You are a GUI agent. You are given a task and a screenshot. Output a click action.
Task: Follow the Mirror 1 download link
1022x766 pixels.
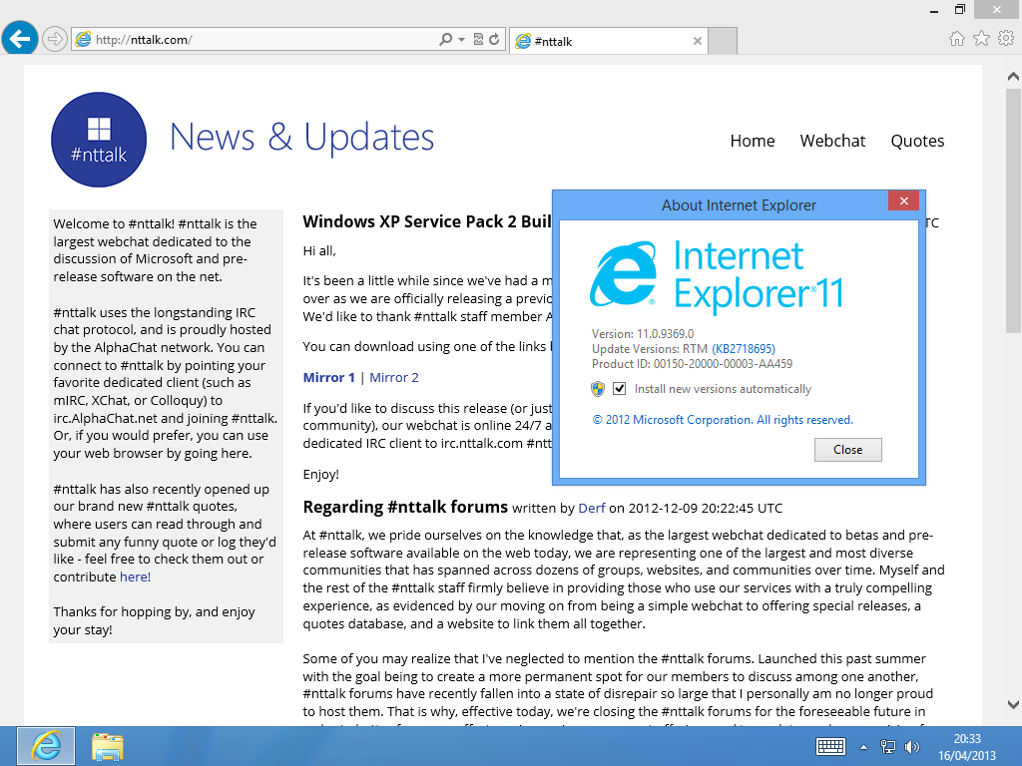coord(329,378)
